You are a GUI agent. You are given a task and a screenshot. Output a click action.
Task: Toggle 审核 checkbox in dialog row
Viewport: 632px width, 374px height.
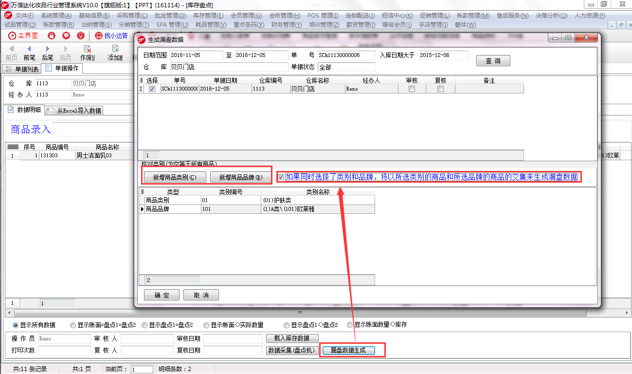pyautogui.click(x=412, y=89)
